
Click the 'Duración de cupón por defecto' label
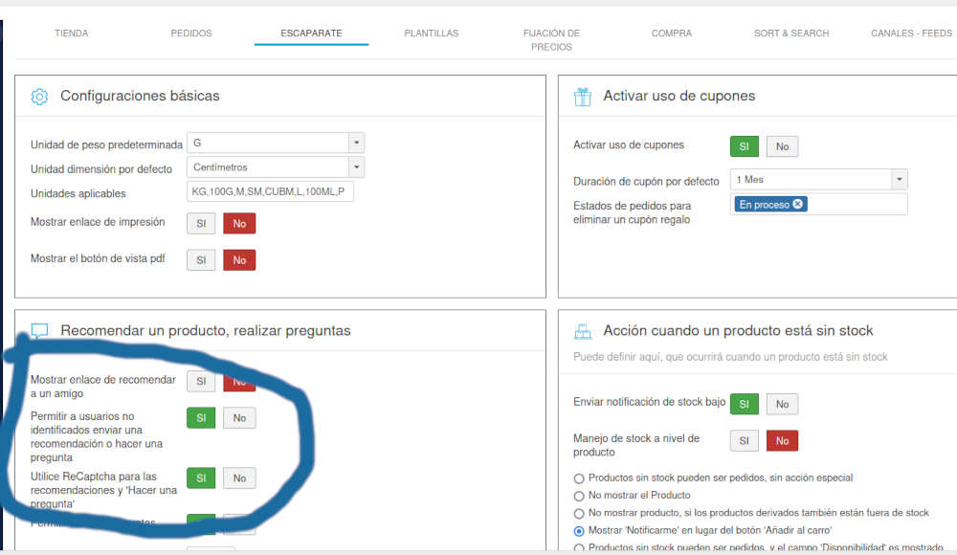[646, 182]
